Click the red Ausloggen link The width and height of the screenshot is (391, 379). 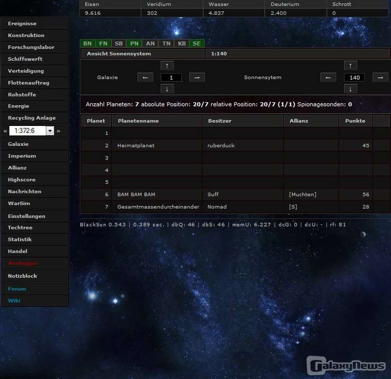click(23, 263)
